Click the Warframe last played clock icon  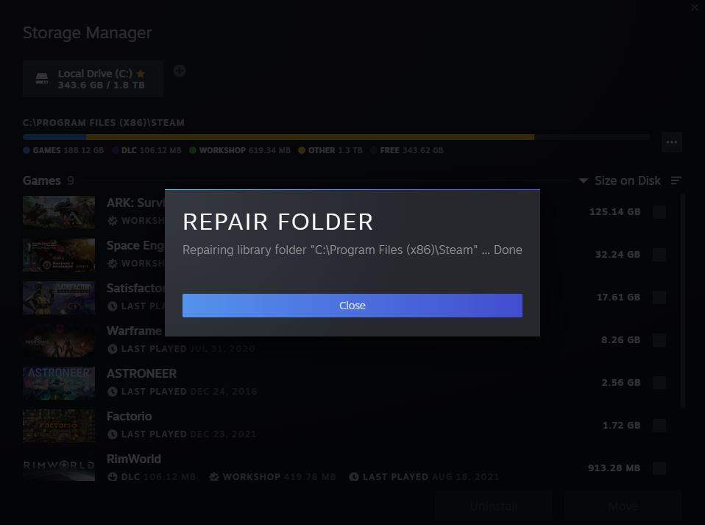113,349
